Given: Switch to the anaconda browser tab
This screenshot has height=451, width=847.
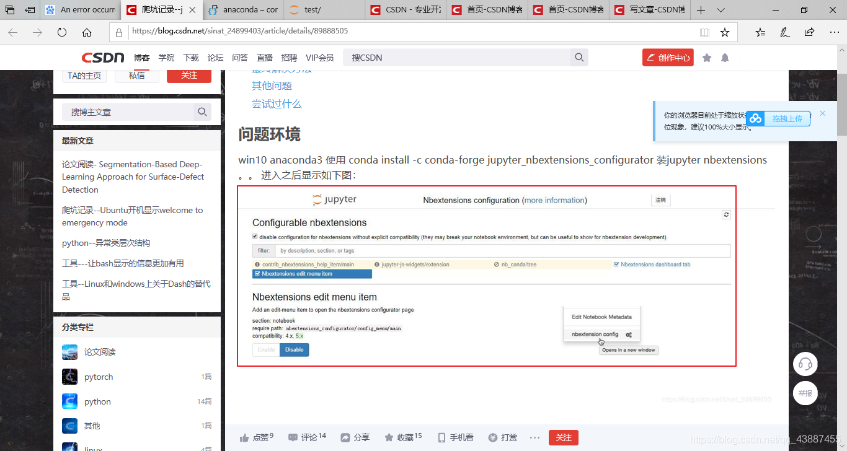Looking at the screenshot, I should click(243, 10).
